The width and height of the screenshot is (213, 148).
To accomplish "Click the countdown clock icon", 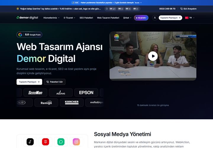I will click(x=107, y=9).
